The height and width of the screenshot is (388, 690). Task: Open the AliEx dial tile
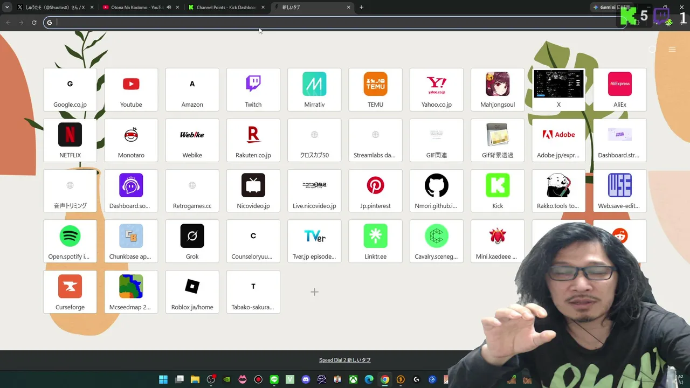[x=620, y=89]
